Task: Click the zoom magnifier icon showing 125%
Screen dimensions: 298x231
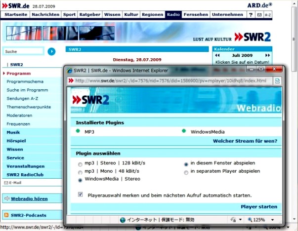Action: (250, 220)
